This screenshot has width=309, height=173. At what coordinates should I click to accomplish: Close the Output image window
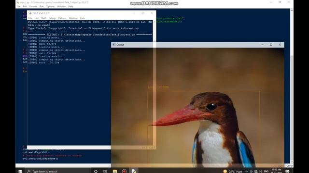280,45
